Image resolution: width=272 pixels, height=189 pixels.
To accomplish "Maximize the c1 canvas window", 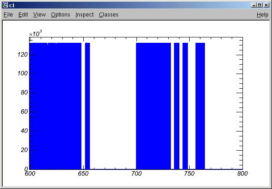I will click(259, 5).
